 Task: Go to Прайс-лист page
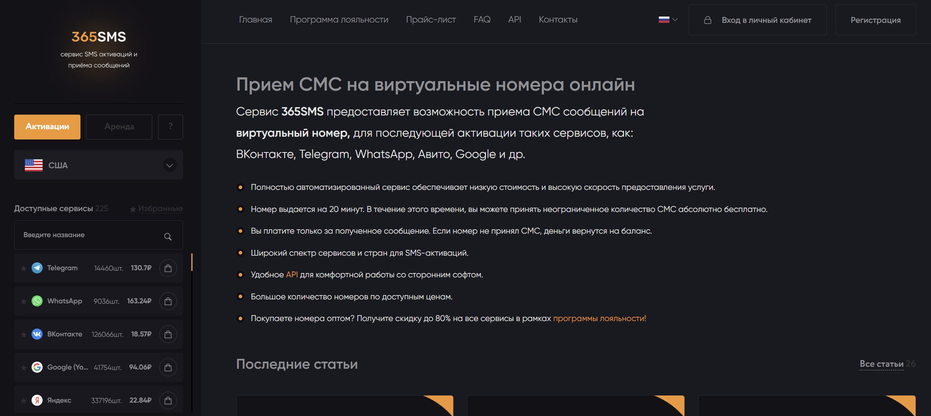tap(431, 20)
